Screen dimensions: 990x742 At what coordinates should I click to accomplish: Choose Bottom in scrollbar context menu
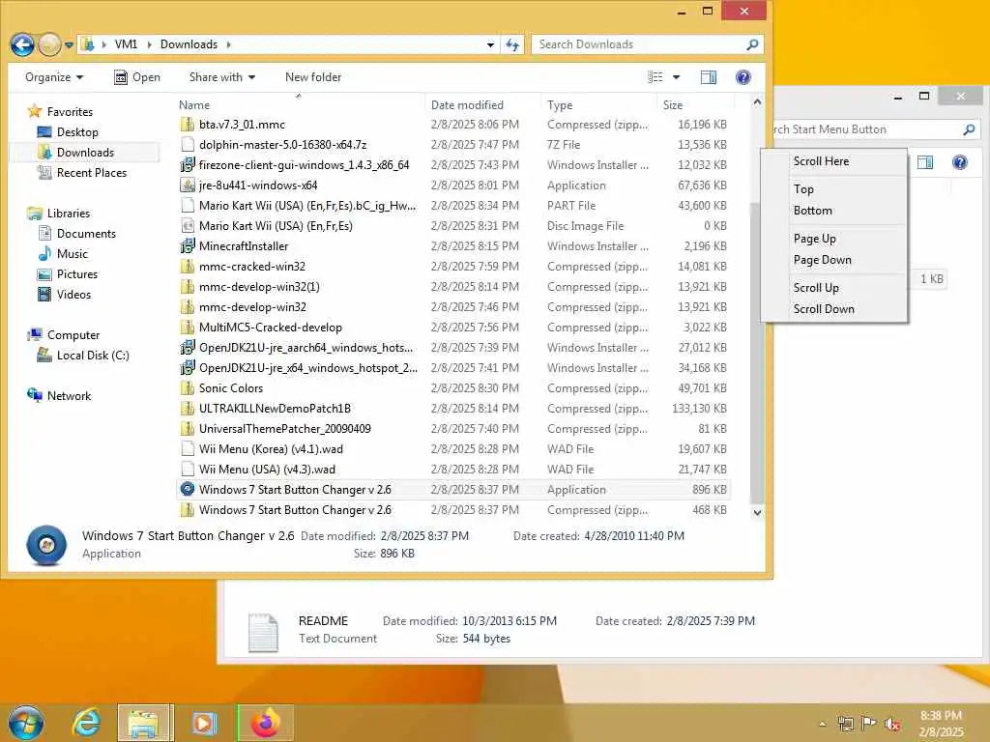coord(812,210)
